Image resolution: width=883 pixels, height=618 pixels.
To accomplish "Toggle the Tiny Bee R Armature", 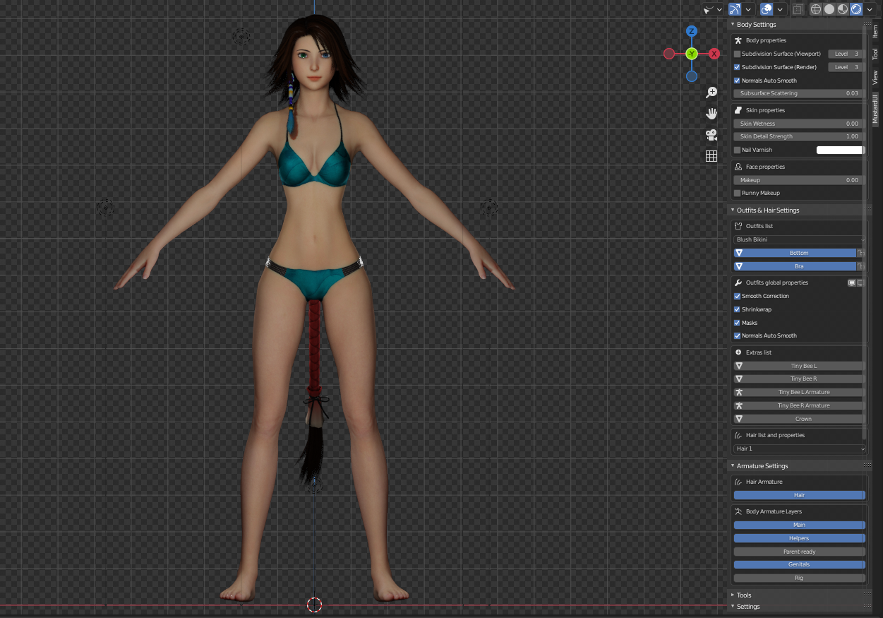I will (800, 405).
